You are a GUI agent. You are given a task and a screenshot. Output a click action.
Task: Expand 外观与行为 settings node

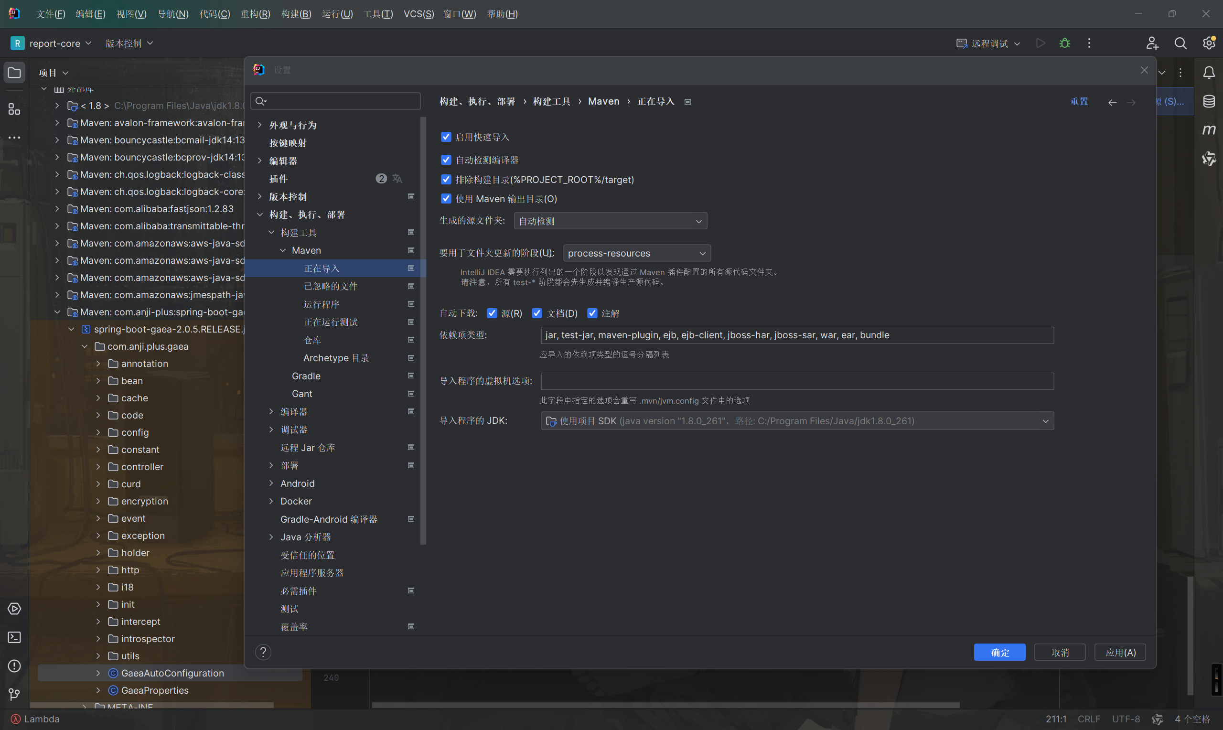[x=259, y=125]
